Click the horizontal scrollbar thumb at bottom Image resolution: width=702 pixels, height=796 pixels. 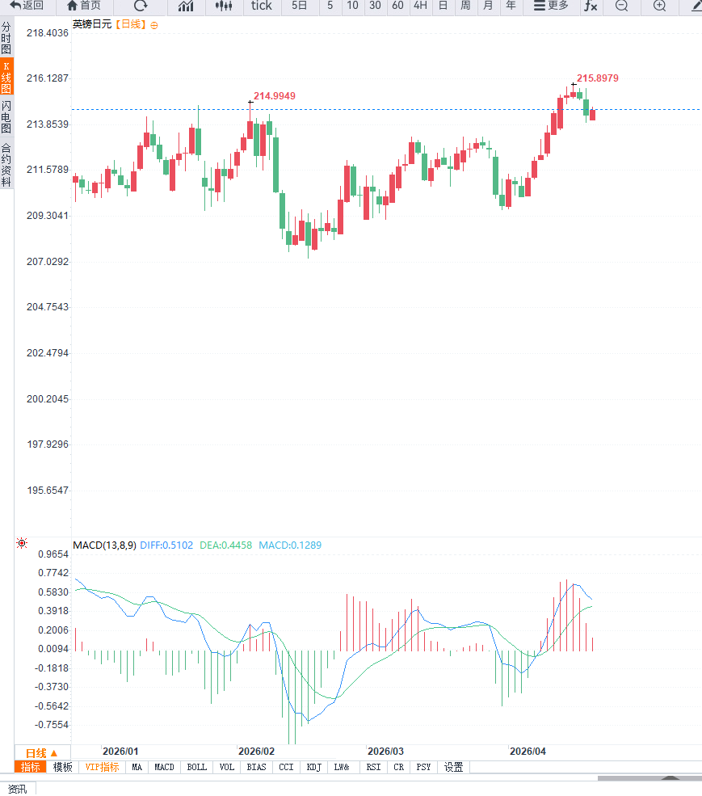tap(649, 778)
